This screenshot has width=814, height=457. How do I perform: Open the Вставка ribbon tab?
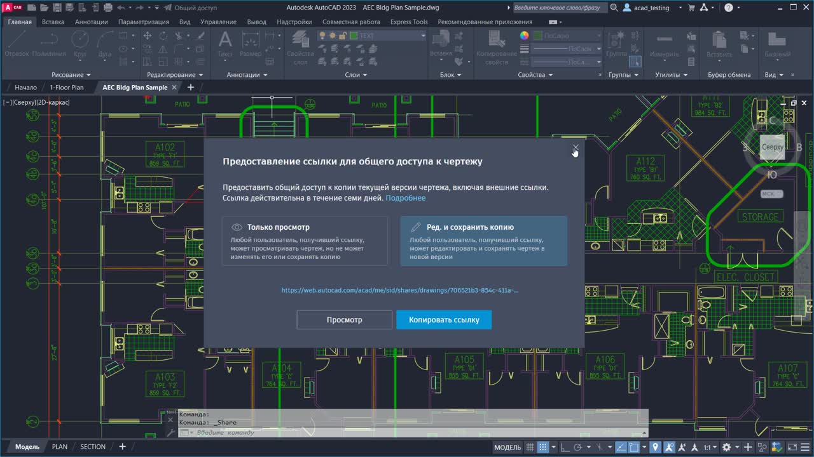[x=53, y=22]
